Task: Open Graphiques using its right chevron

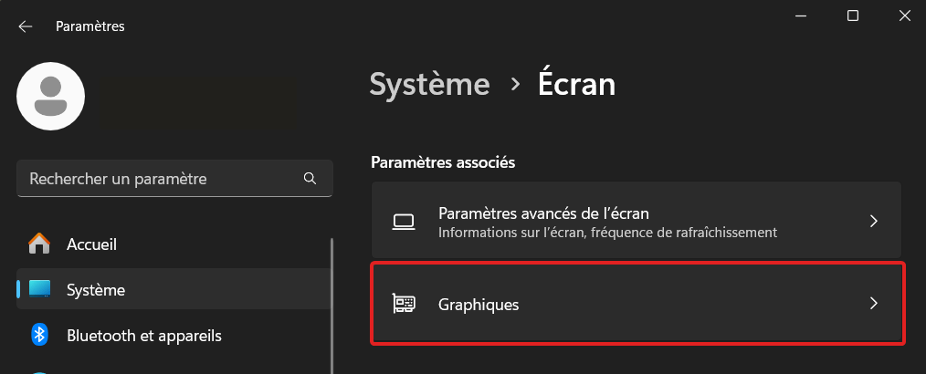Action: coord(874,304)
